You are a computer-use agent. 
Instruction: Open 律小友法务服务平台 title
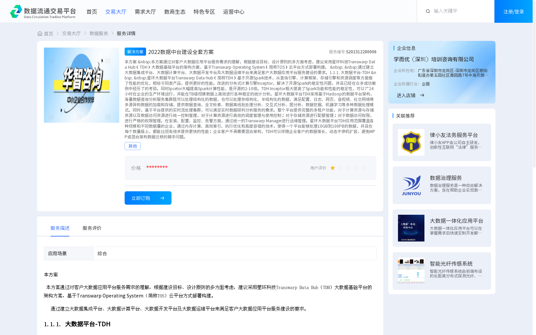coord(454,135)
